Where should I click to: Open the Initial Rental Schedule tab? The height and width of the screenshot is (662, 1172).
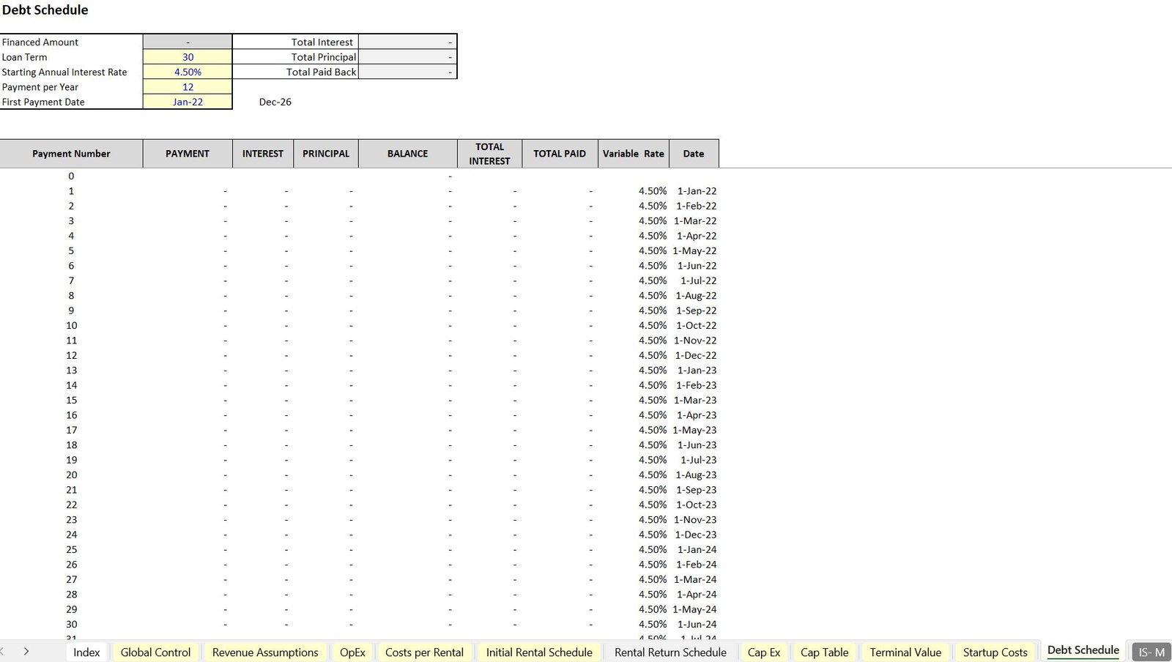coord(539,652)
